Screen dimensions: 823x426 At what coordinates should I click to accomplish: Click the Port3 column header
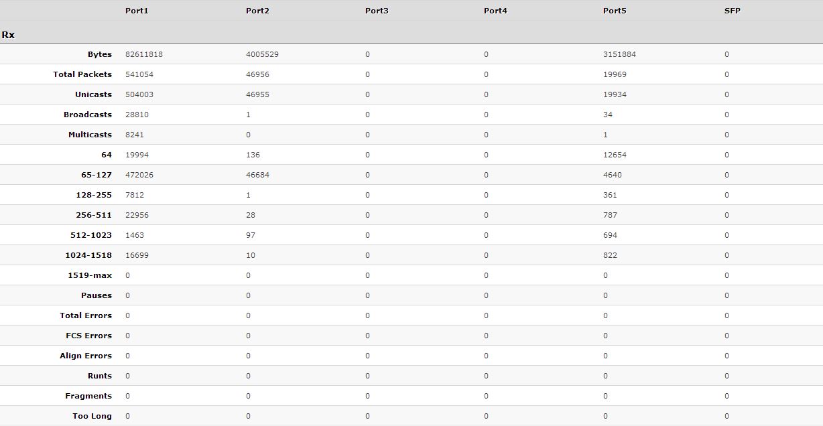[x=377, y=11]
